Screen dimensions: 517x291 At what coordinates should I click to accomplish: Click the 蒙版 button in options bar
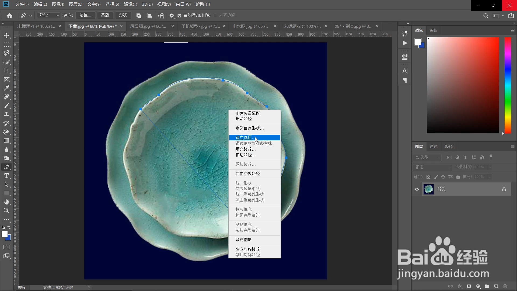(105, 15)
